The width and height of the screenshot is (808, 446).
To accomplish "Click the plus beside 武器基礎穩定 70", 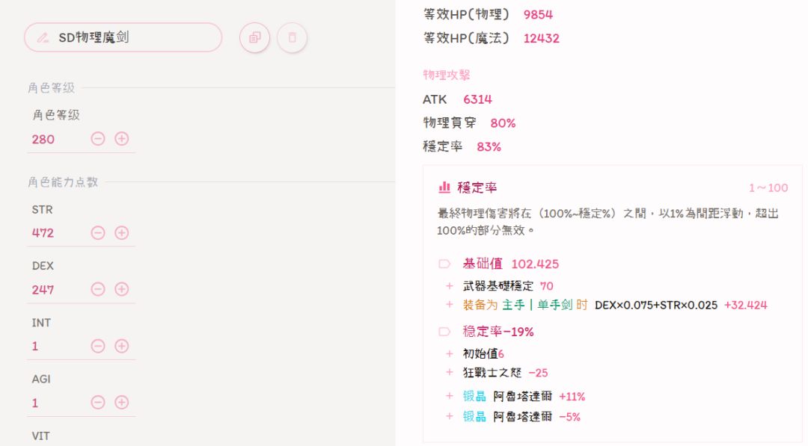I will [x=449, y=286].
